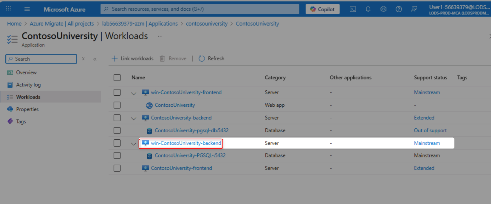
Task: Sort by the Name column header
Action: click(138, 78)
